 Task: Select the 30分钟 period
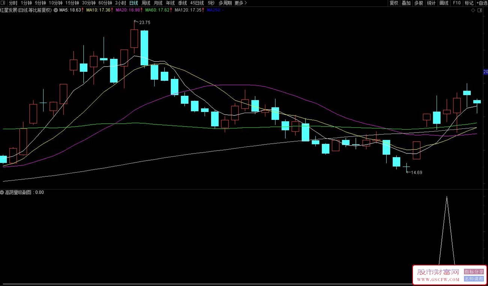click(89, 3)
